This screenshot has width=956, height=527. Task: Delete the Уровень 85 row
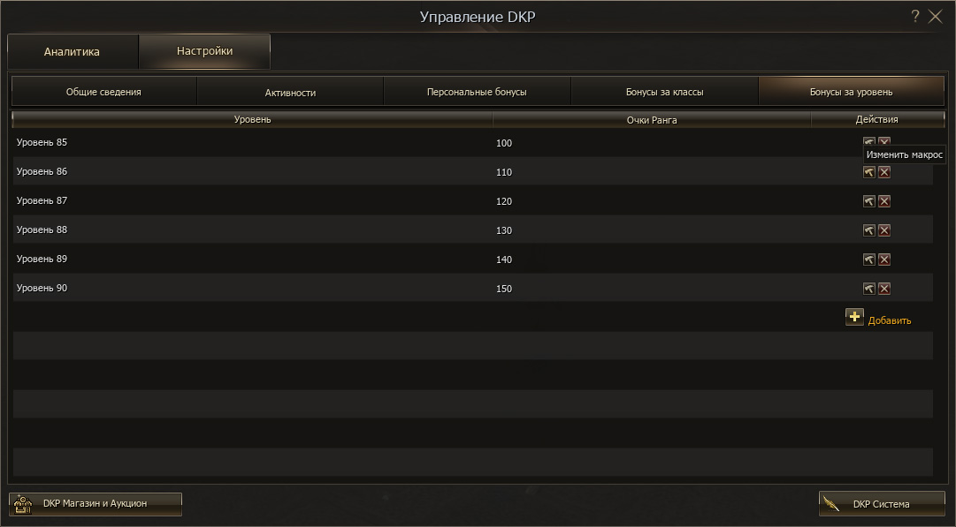(884, 143)
